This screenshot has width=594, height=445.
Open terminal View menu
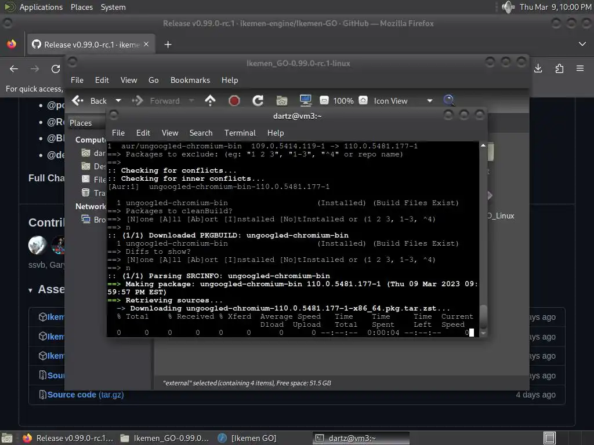point(170,133)
